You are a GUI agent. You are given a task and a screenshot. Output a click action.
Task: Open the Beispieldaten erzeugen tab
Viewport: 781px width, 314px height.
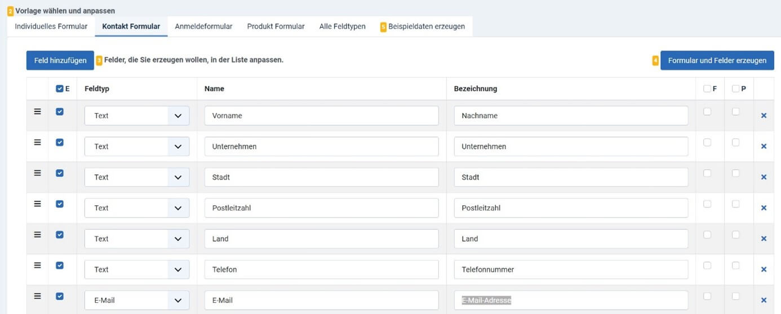[x=423, y=26]
